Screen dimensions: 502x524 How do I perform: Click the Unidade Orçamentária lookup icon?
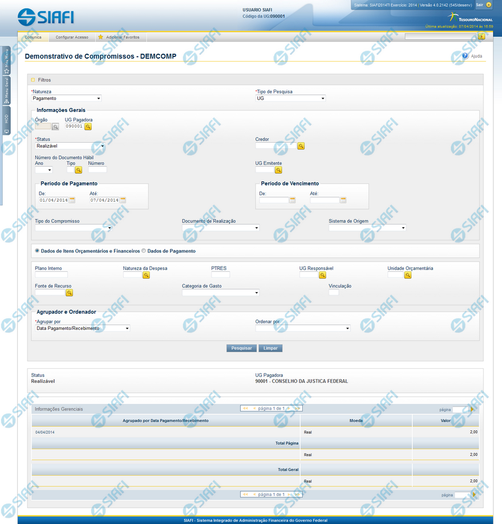[x=408, y=275]
